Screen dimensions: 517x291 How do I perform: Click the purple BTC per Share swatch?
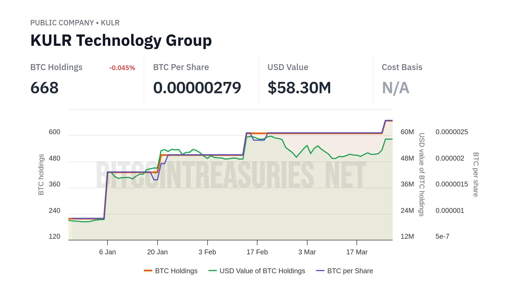point(320,271)
